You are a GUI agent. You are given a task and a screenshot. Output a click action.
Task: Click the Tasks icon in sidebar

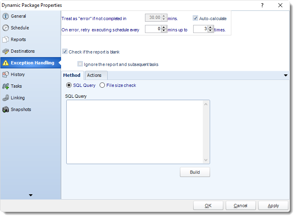pos(6,86)
